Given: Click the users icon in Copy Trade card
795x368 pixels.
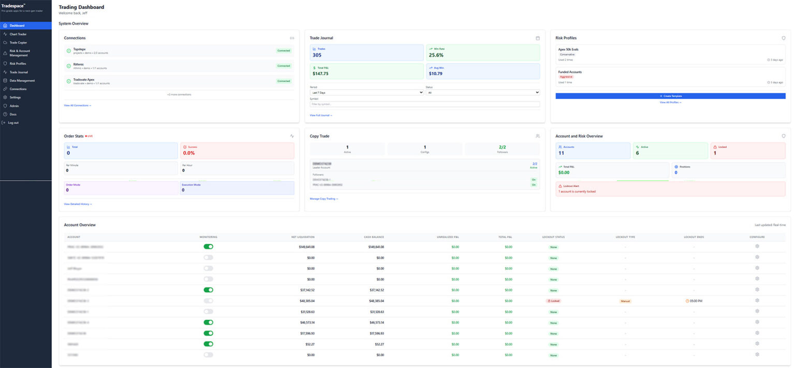Looking at the screenshot, I should [537, 136].
